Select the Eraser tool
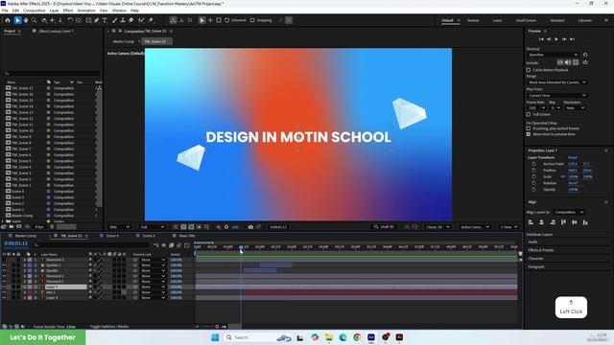614x345 pixels. point(131,20)
